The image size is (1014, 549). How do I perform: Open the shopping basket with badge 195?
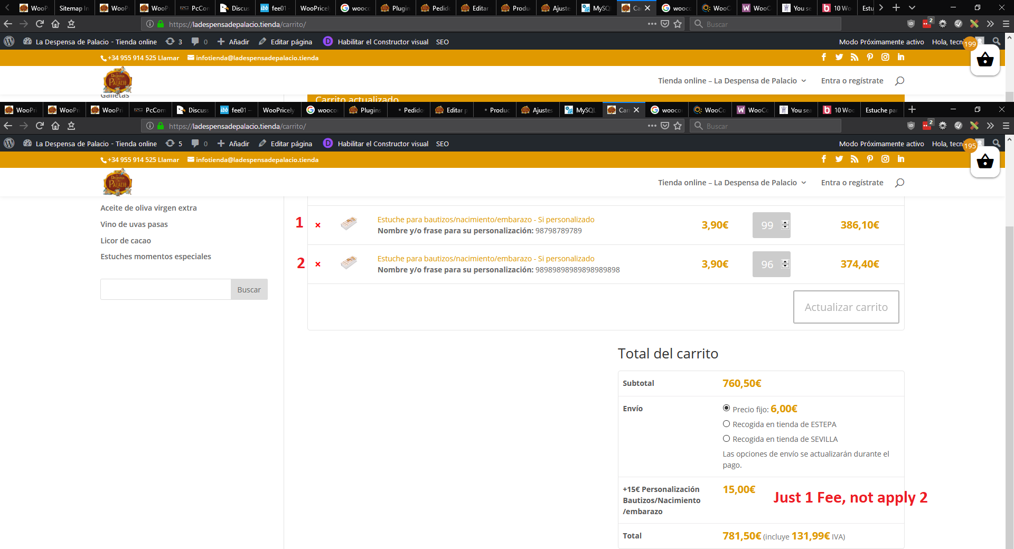tap(985, 162)
